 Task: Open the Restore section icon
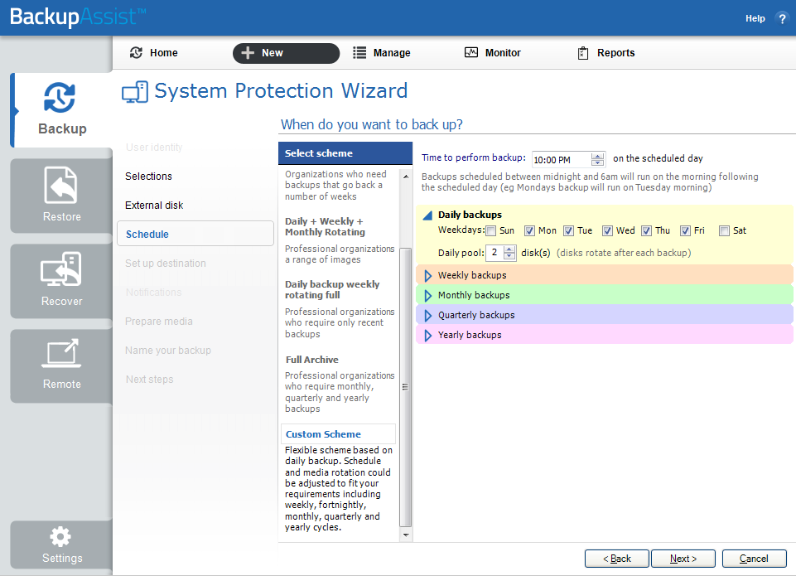61,185
